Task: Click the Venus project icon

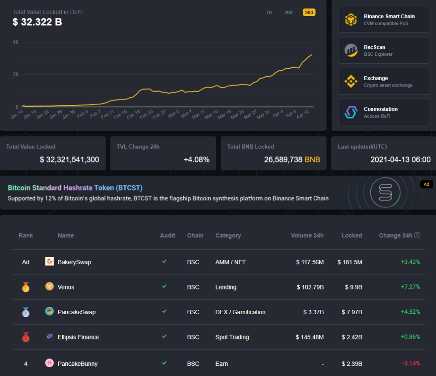Action: 49,287
